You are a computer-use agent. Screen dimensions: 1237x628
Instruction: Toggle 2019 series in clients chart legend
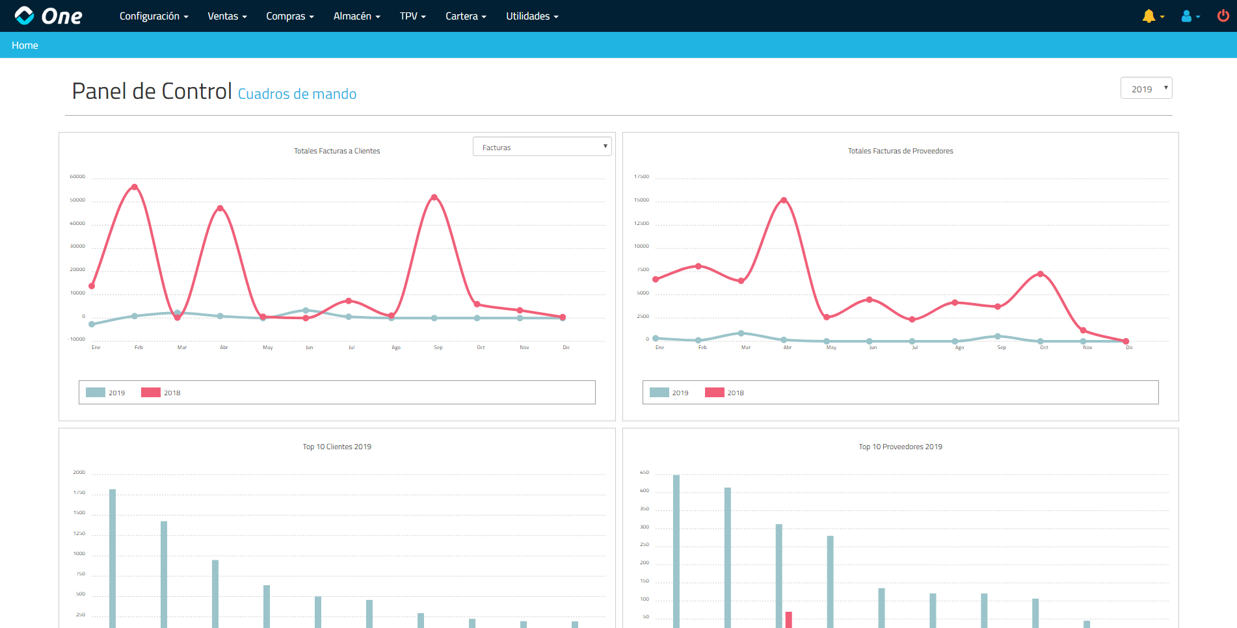coord(105,393)
